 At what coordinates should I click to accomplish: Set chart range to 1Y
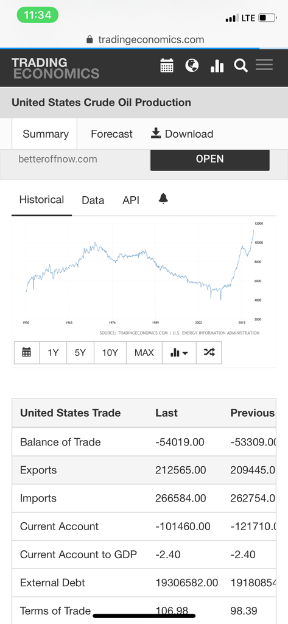53,353
